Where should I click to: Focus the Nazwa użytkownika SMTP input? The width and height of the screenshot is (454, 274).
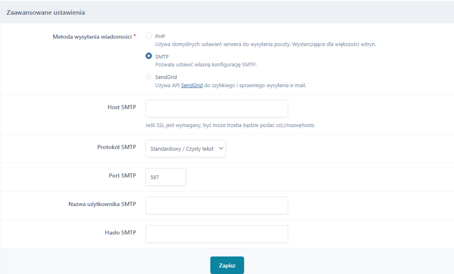(x=217, y=205)
